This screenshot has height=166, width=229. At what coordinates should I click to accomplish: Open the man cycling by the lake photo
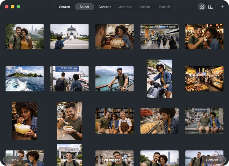tap(114, 78)
